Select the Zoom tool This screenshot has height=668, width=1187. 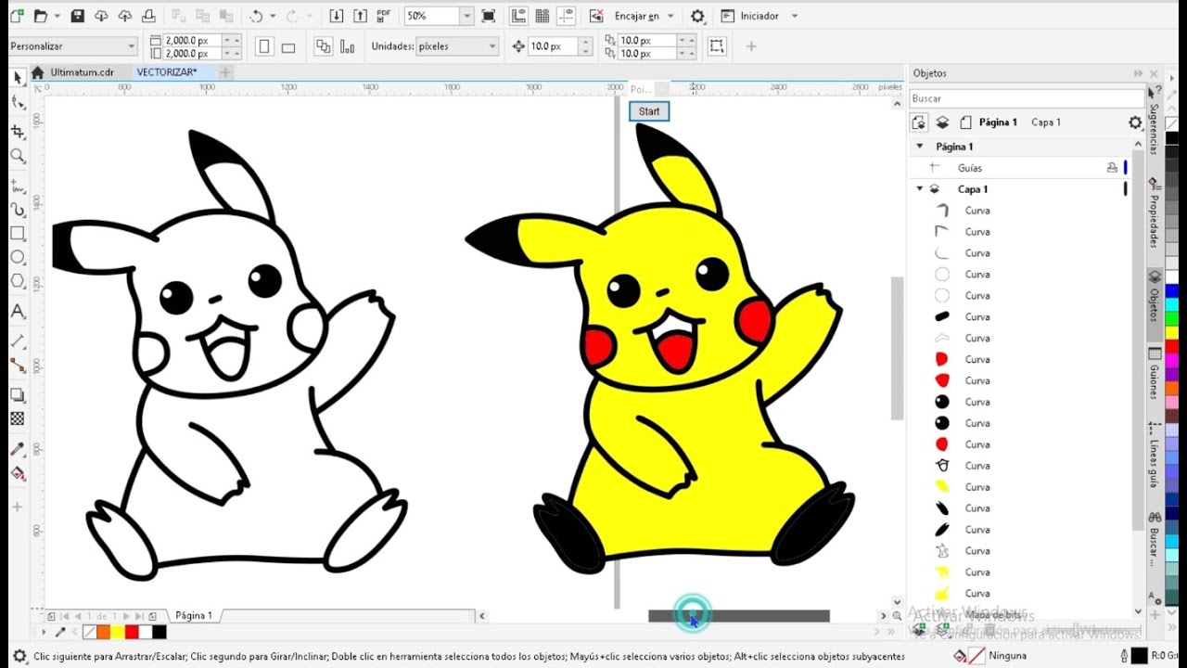(18, 156)
